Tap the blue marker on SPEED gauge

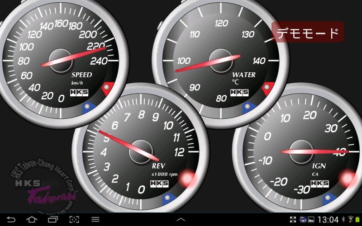point(89,108)
